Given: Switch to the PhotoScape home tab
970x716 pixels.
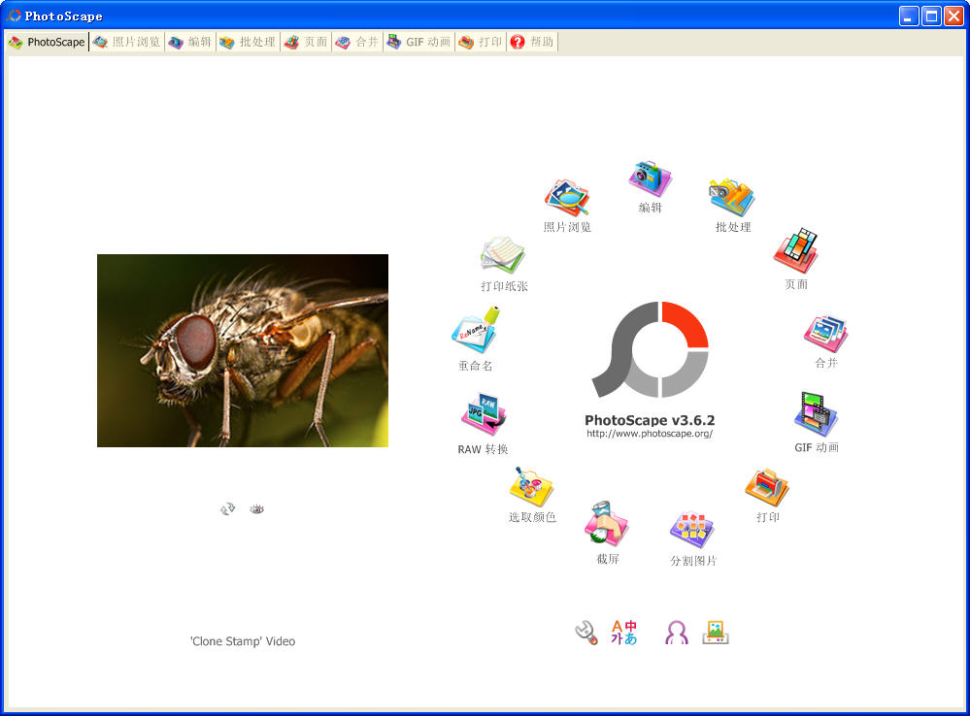Looking at the screenshot, I should [x=47, y=42].
